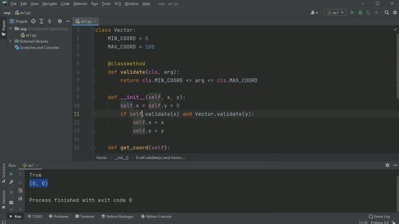The image size is (399, 224).
Task: Open Project panel options gear
Action: 60,21
